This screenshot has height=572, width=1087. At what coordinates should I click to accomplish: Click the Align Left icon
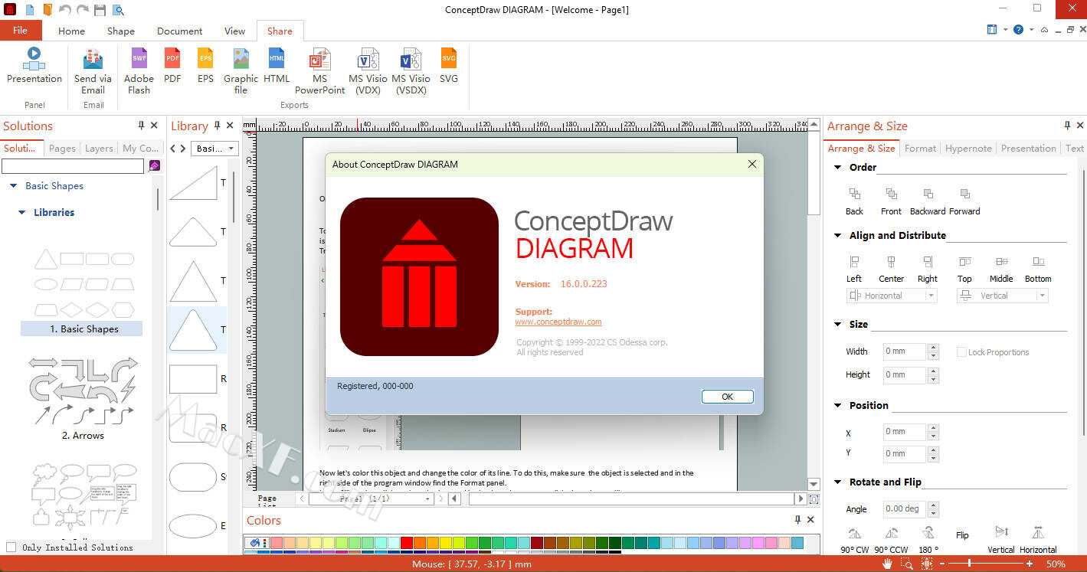click(x=854, y=262)
